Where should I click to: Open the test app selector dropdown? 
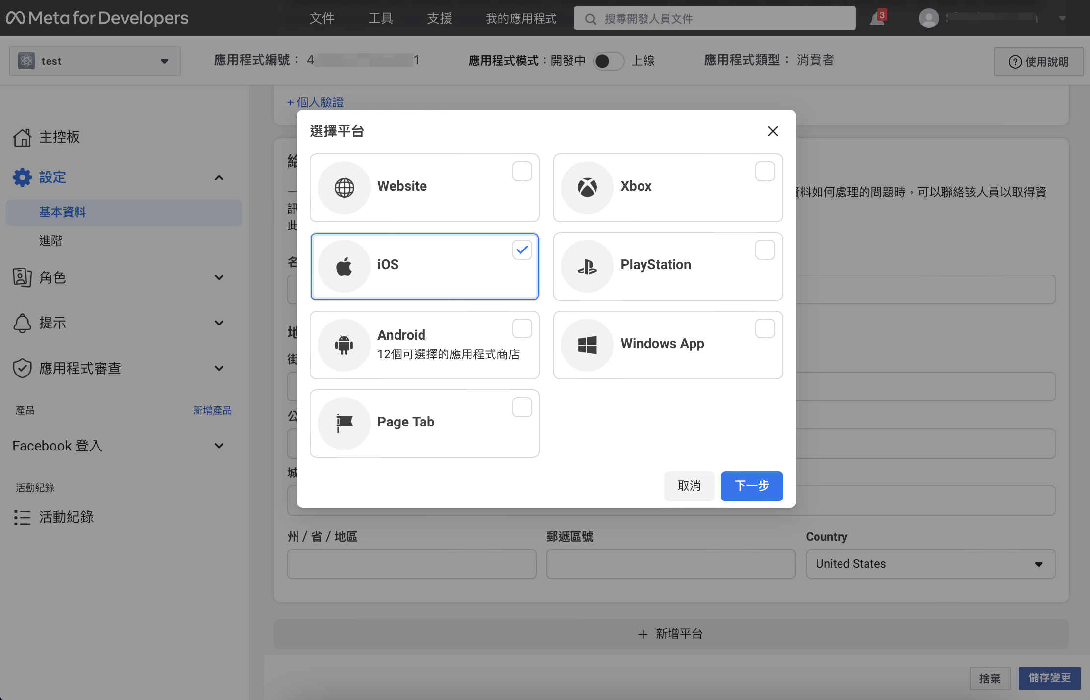(95, 61)
